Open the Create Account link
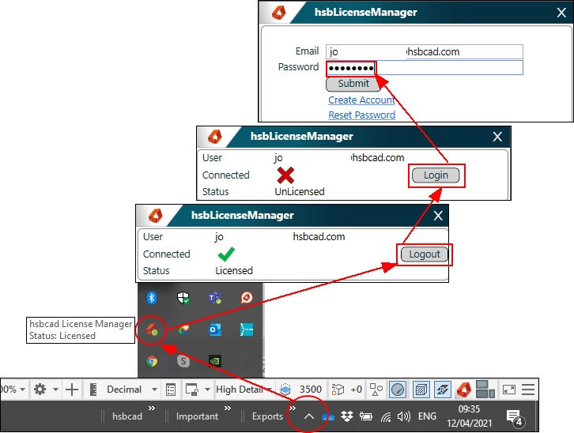 [361, 100]
